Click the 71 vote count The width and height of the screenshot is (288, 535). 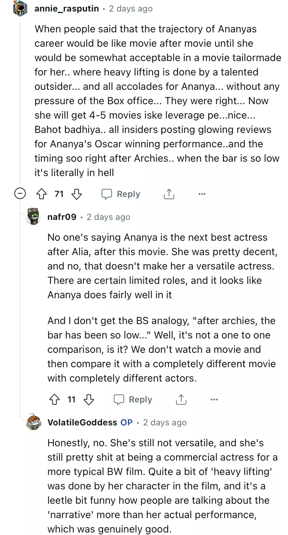tap(59, 194)
